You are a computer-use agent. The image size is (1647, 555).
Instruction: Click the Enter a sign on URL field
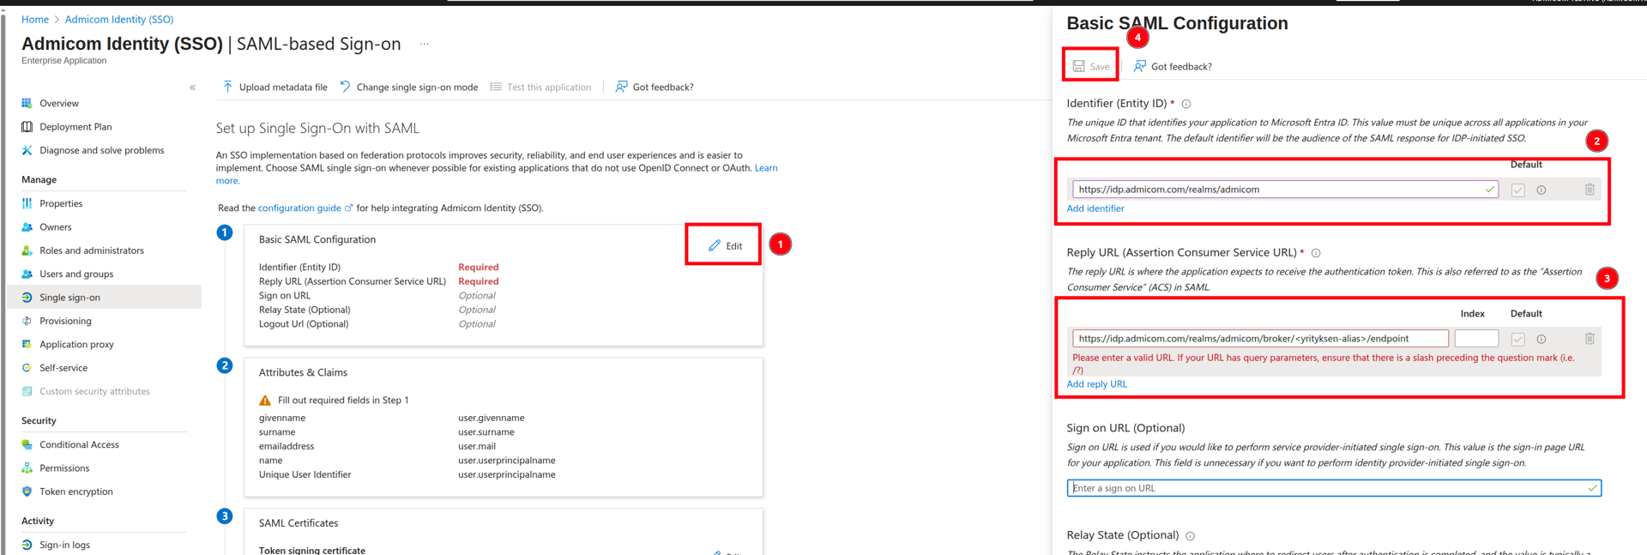click(1334, 488)
